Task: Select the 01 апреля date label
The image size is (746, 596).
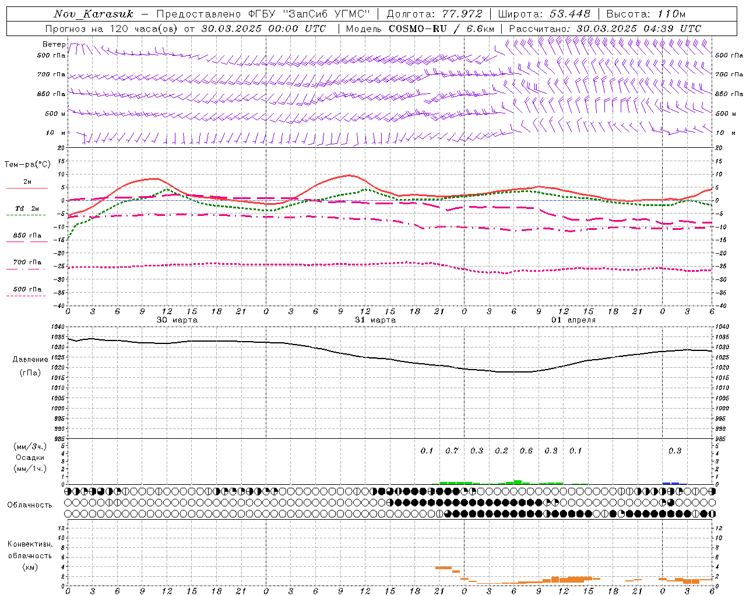Action: click(573, 320)
